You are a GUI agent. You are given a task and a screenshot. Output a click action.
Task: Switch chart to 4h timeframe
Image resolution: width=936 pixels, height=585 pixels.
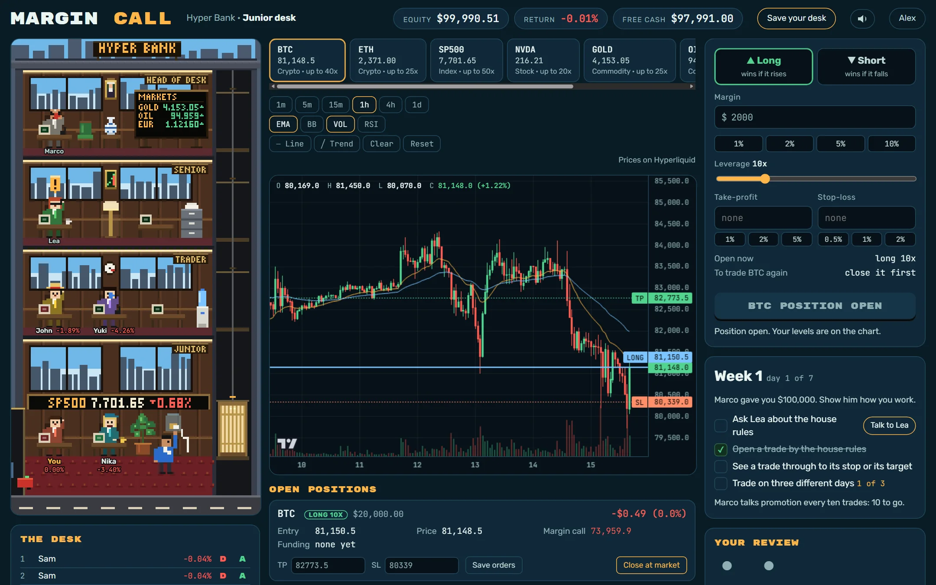click(x=390, y=105)
